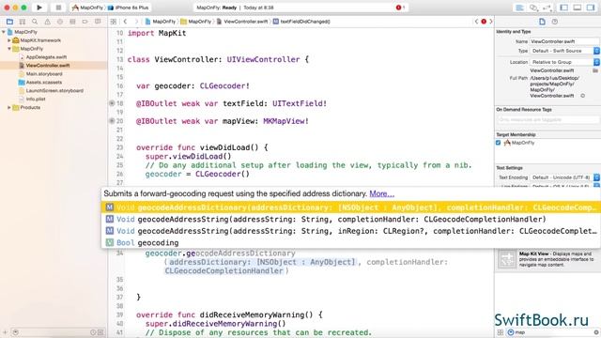This screenshot has height=338, width=601.
Task: Jump to next issue arrow
Action: [491, 22]
